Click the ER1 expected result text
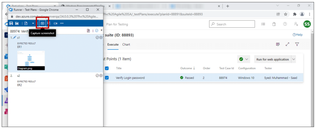 coord(19,47)
